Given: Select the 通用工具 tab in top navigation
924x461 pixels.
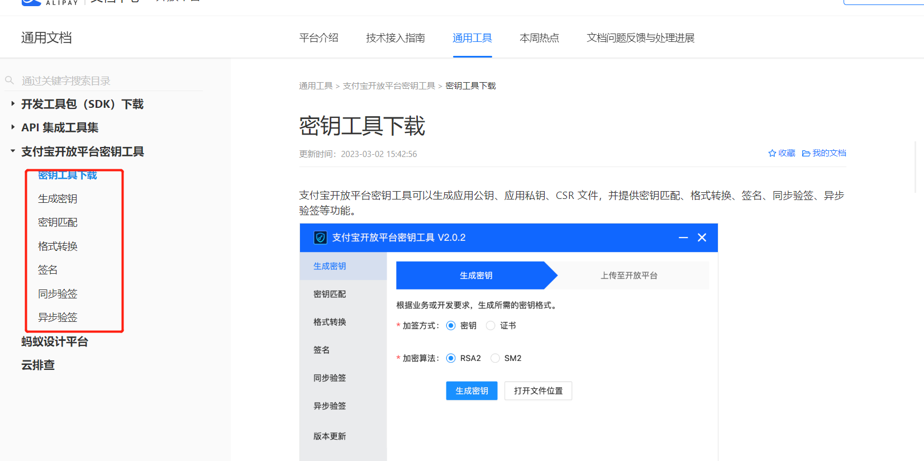Looking at the screenshot, I should [x=473, y=38].
